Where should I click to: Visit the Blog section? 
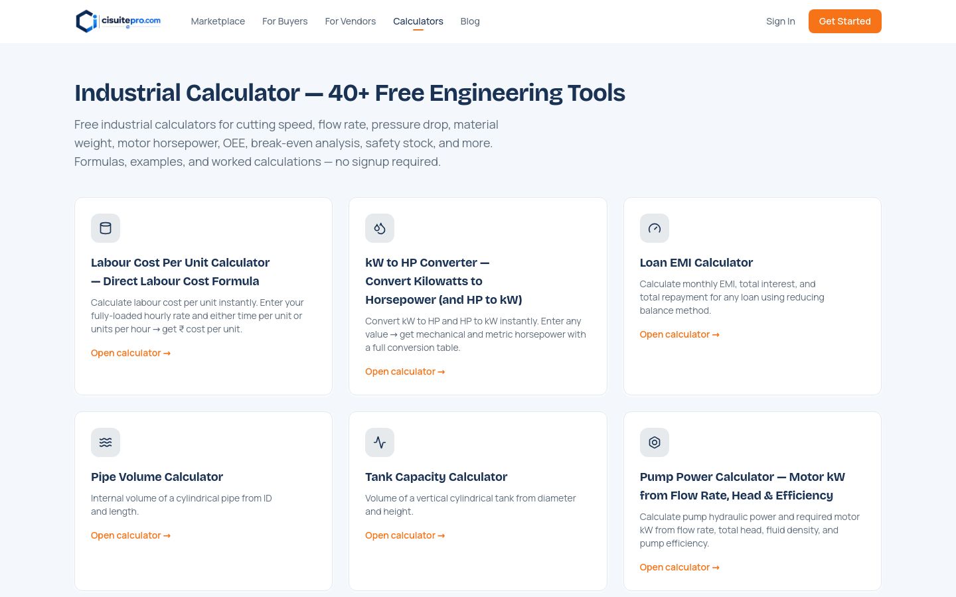pos(470,21)
